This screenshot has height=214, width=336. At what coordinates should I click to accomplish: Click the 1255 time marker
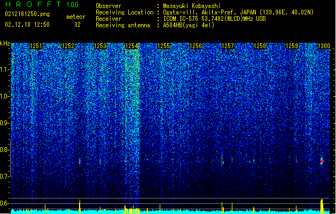164,46
